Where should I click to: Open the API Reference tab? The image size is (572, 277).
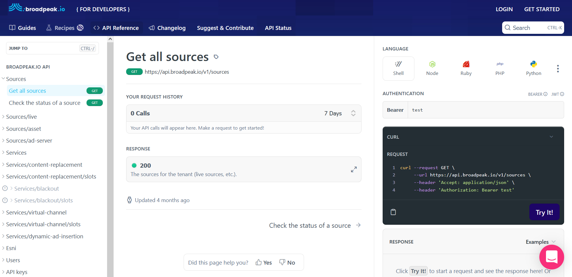[x=116, y=28]
